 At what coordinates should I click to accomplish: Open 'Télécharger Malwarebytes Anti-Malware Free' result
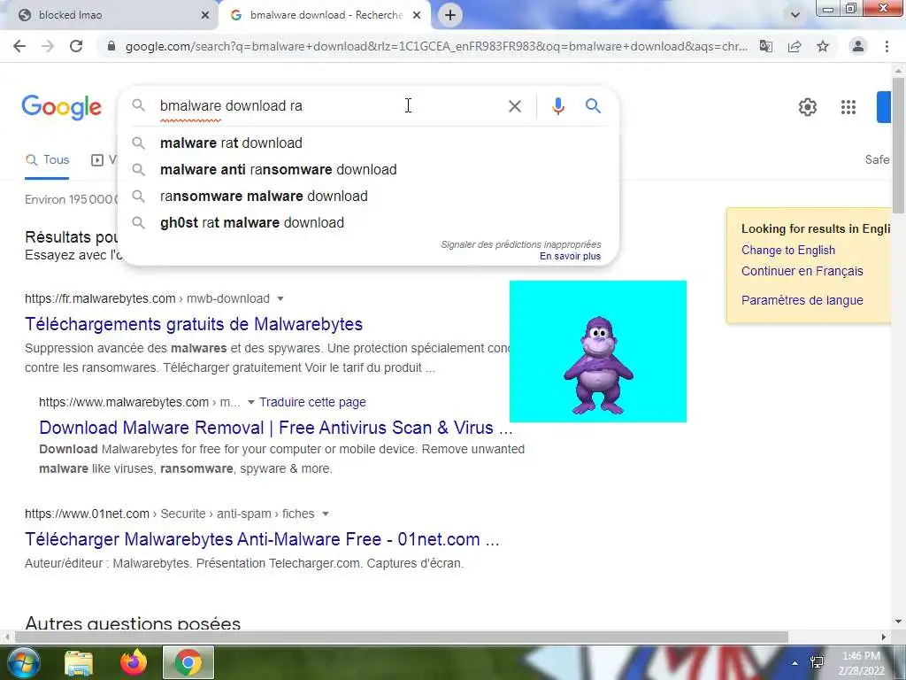click(262, 539)
